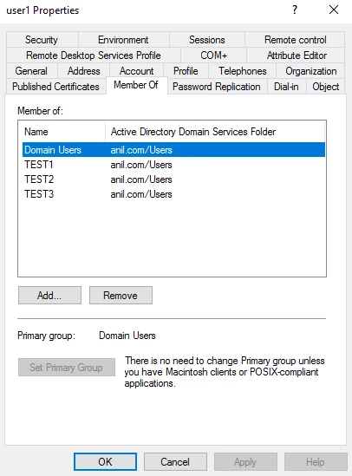Go to the Sessions tab
The image size is (352, 476).
[x=207, y=40]
